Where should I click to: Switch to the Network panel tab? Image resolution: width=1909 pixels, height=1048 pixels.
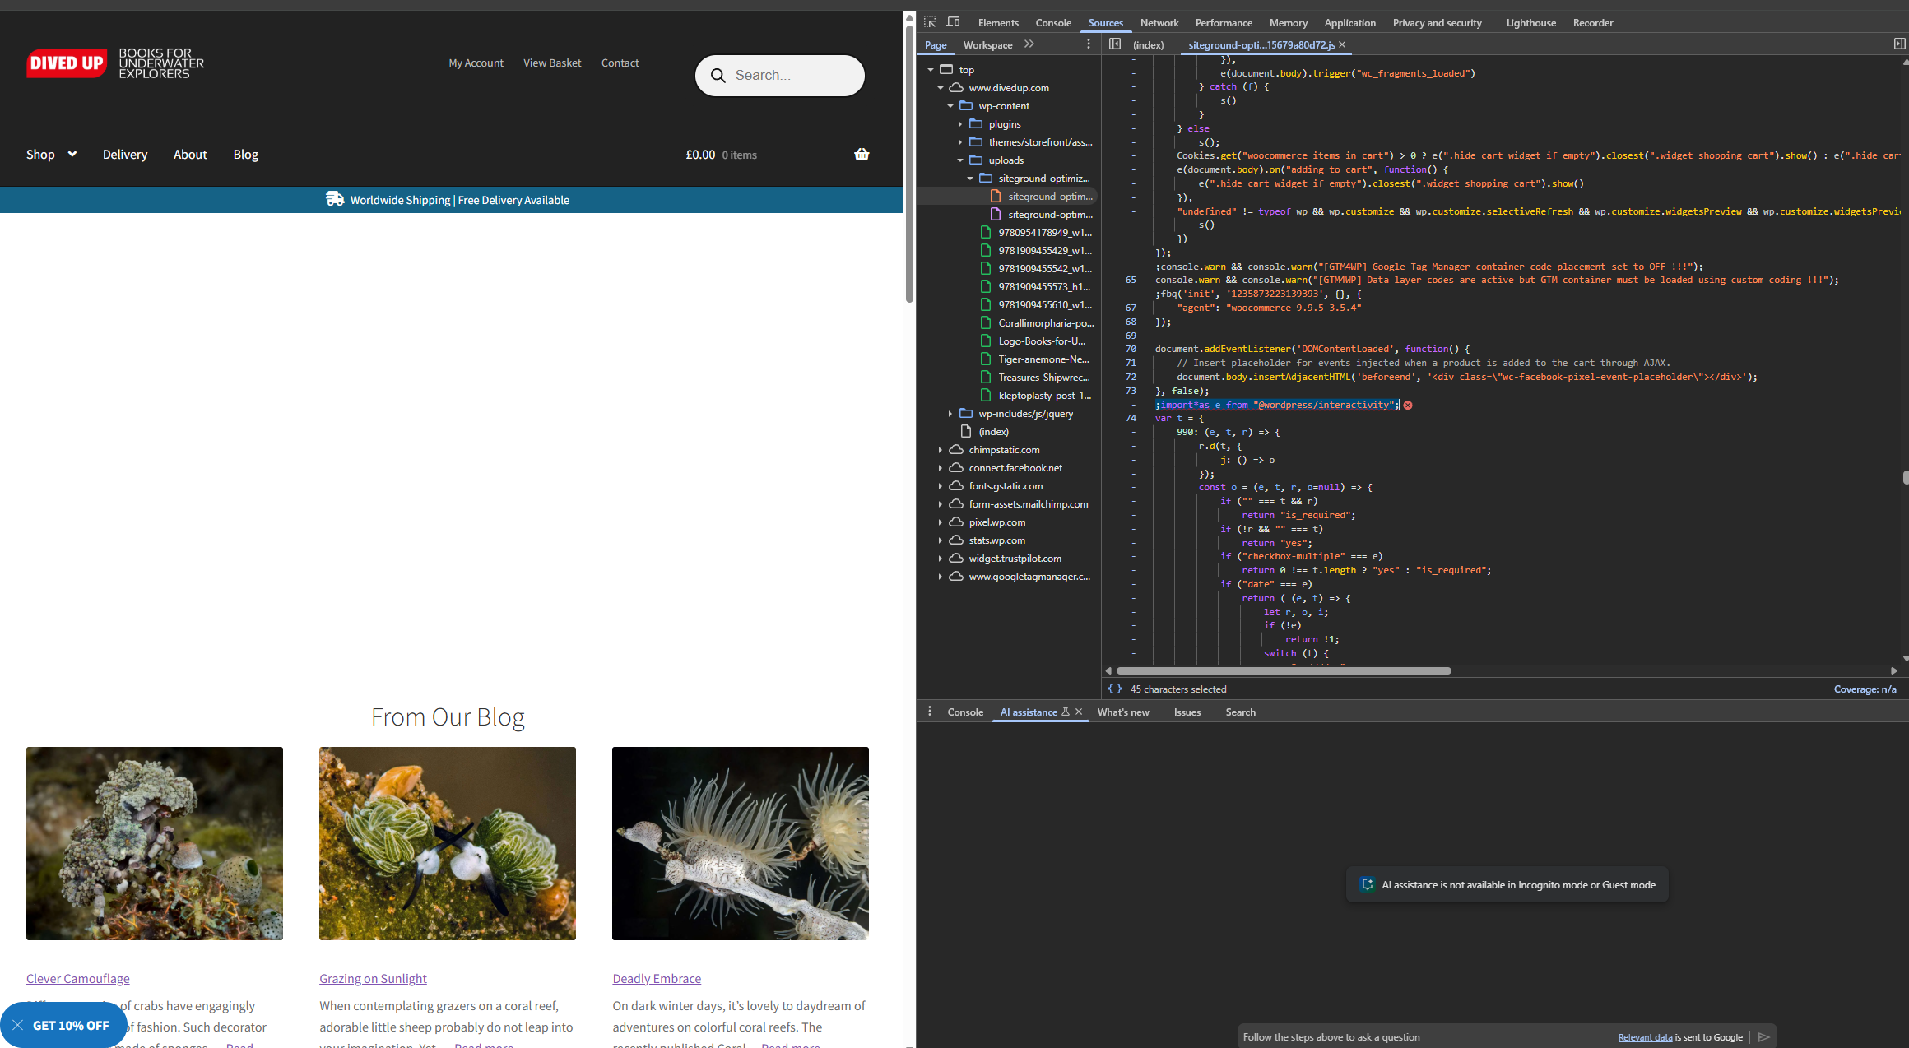[x=1159, y=23]
